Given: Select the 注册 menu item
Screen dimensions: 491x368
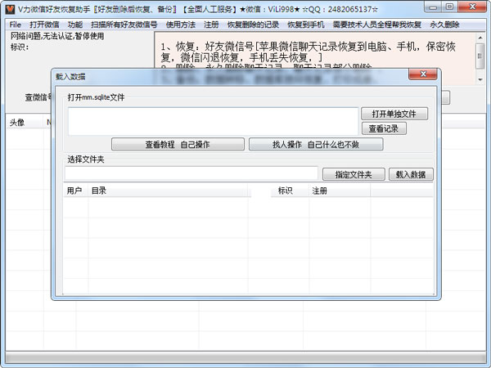Looking at the screenshot, I should pos(211,25).
